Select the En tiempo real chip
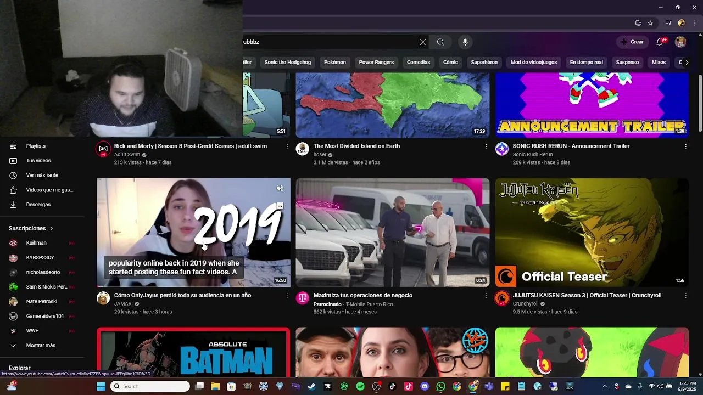Screen dimensions: 703x395 point(586,63)
